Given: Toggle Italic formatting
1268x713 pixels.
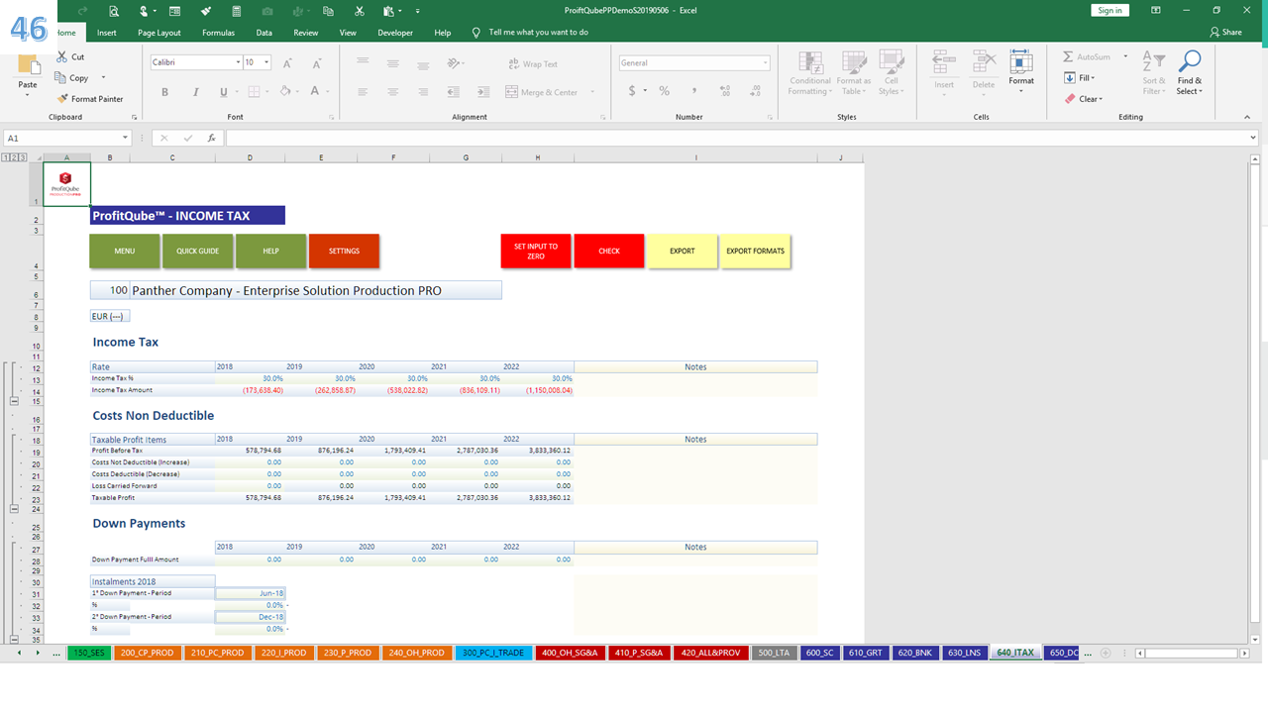Looking at the screenshot, I should coord(194,92).
